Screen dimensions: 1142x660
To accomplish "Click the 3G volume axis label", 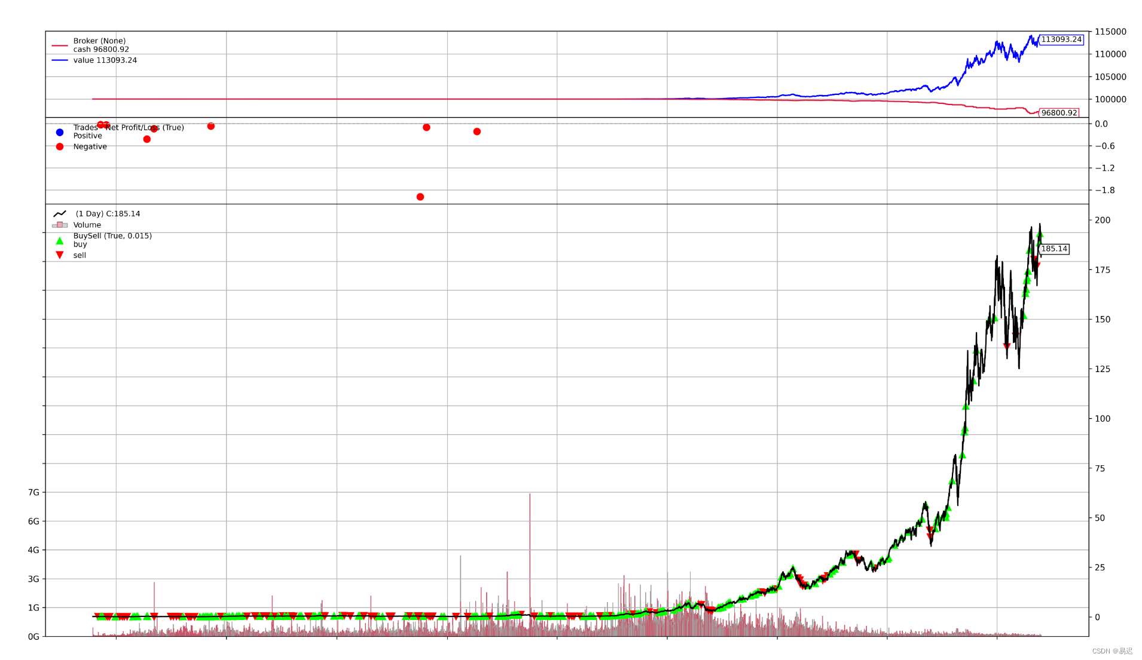I will coord(33,579).
